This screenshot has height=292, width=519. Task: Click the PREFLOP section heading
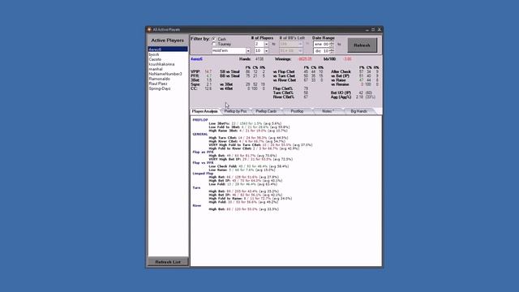click(200, 120)
